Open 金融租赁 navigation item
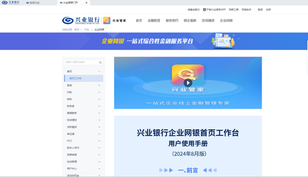The image size is (308, 177). coord(154,20)
